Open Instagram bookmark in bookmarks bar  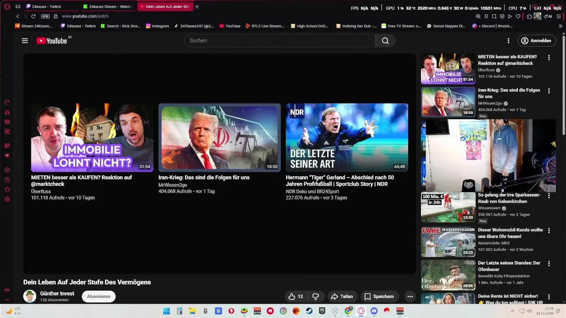(x=157, y=26)
